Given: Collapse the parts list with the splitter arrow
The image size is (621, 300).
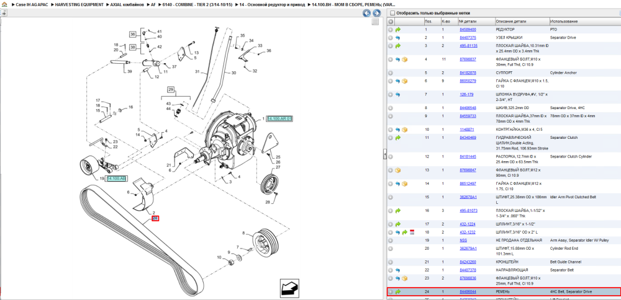Looking at the screenshot, I should point(384,156).
